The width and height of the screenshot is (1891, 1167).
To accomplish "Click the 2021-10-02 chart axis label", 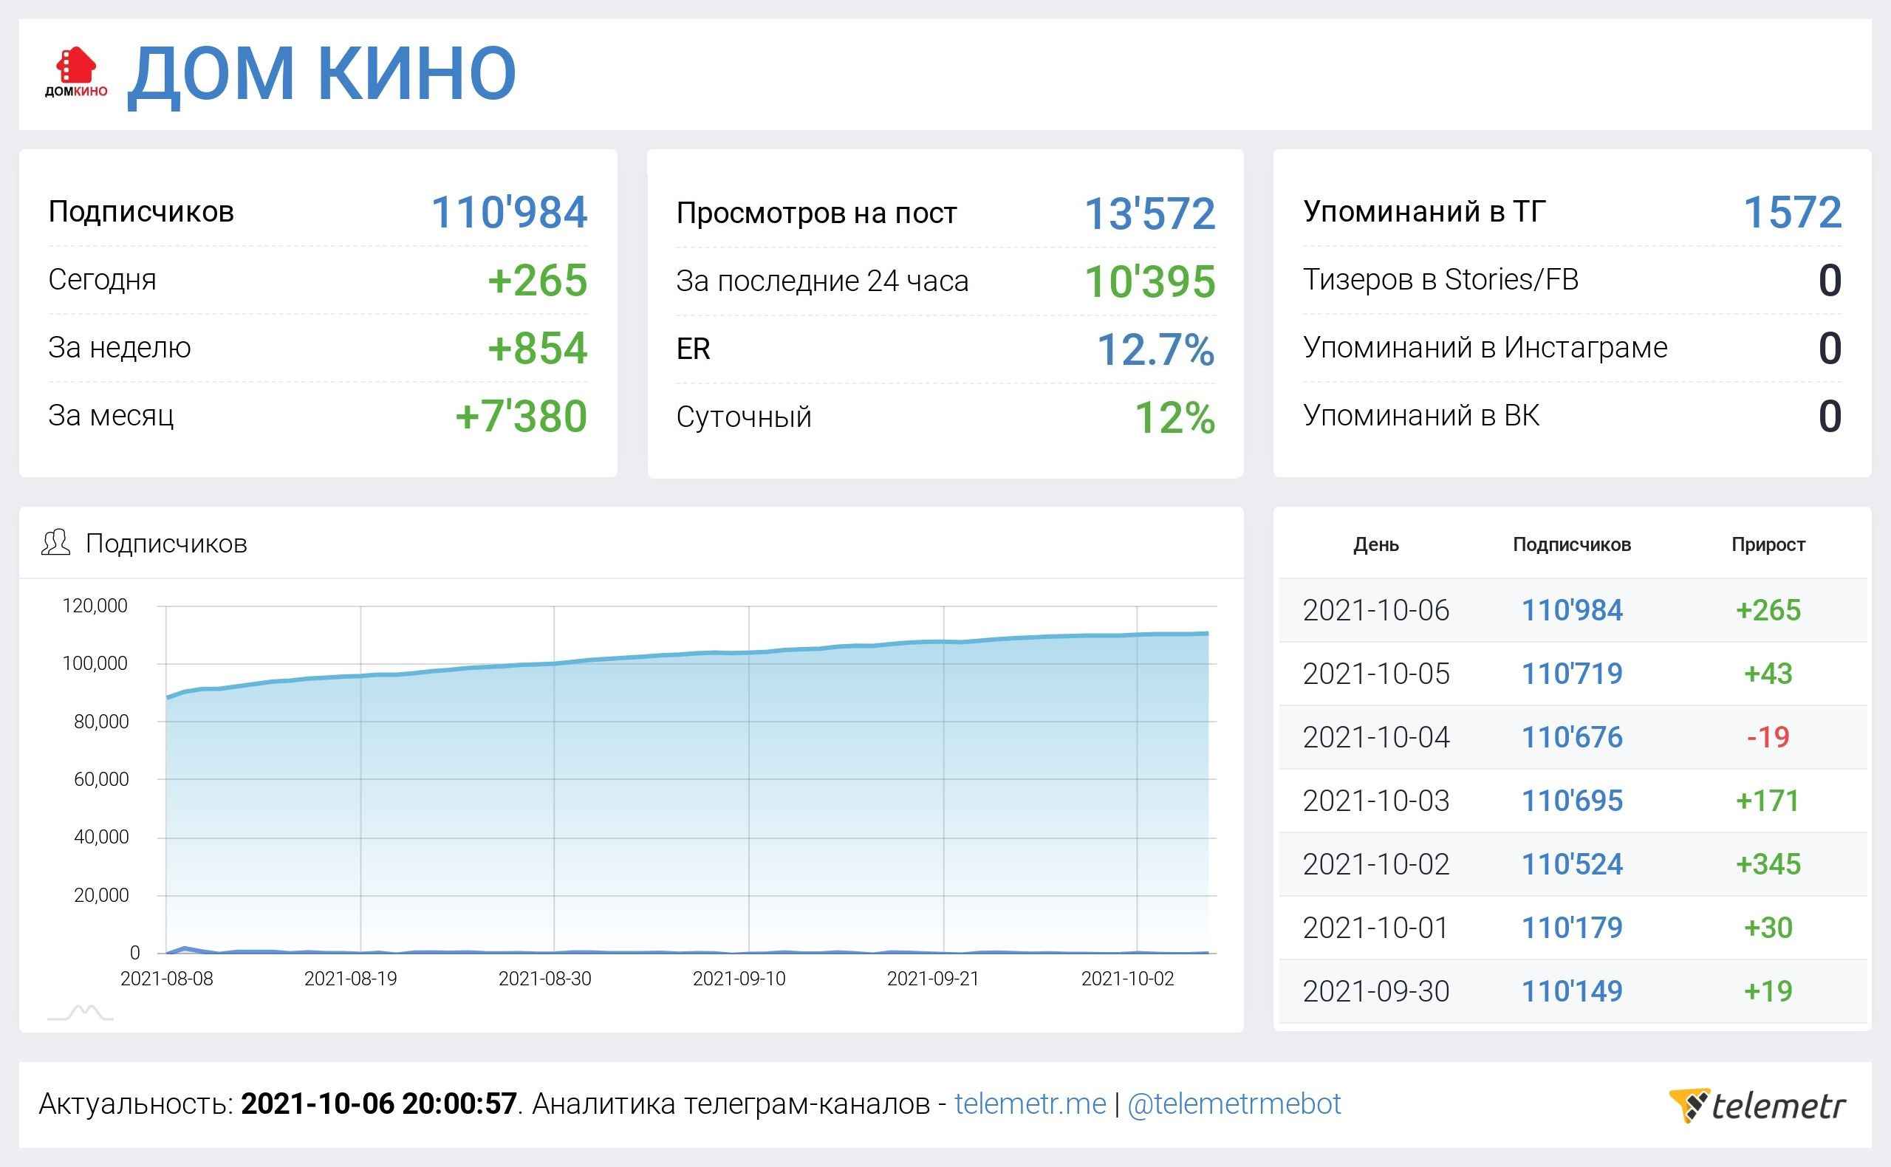I will pyautogui.click(x=1127, y=979).
